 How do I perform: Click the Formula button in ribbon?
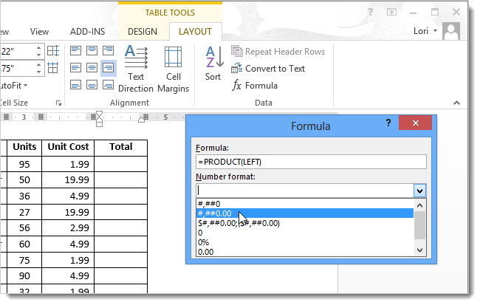tap(256, 86)
